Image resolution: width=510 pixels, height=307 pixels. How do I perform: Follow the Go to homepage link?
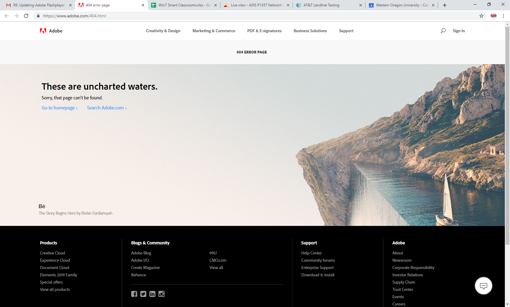59,108
